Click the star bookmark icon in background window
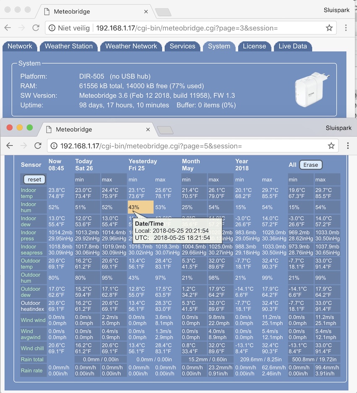Screen dimensions: 357x393 (329, 28)
